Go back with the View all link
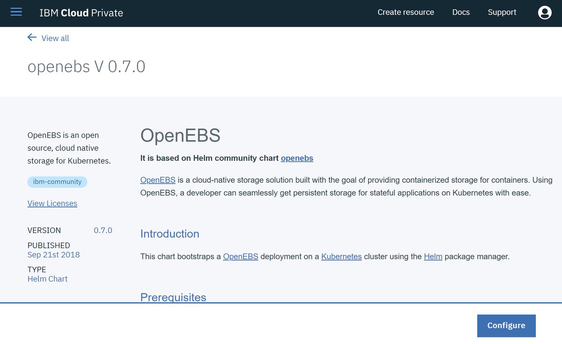 coord(55,38)
